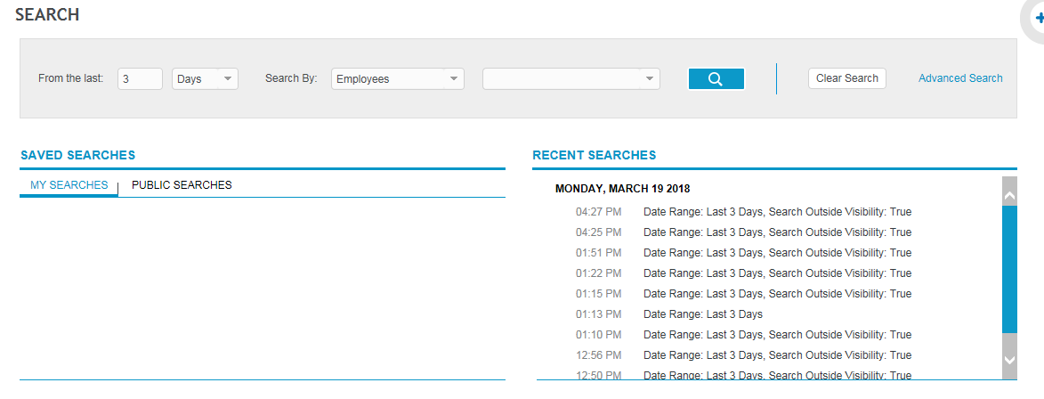The height and width of the screenshot is (399, 1044).
Task: Click the From the last number field
Action: point(141,79)
